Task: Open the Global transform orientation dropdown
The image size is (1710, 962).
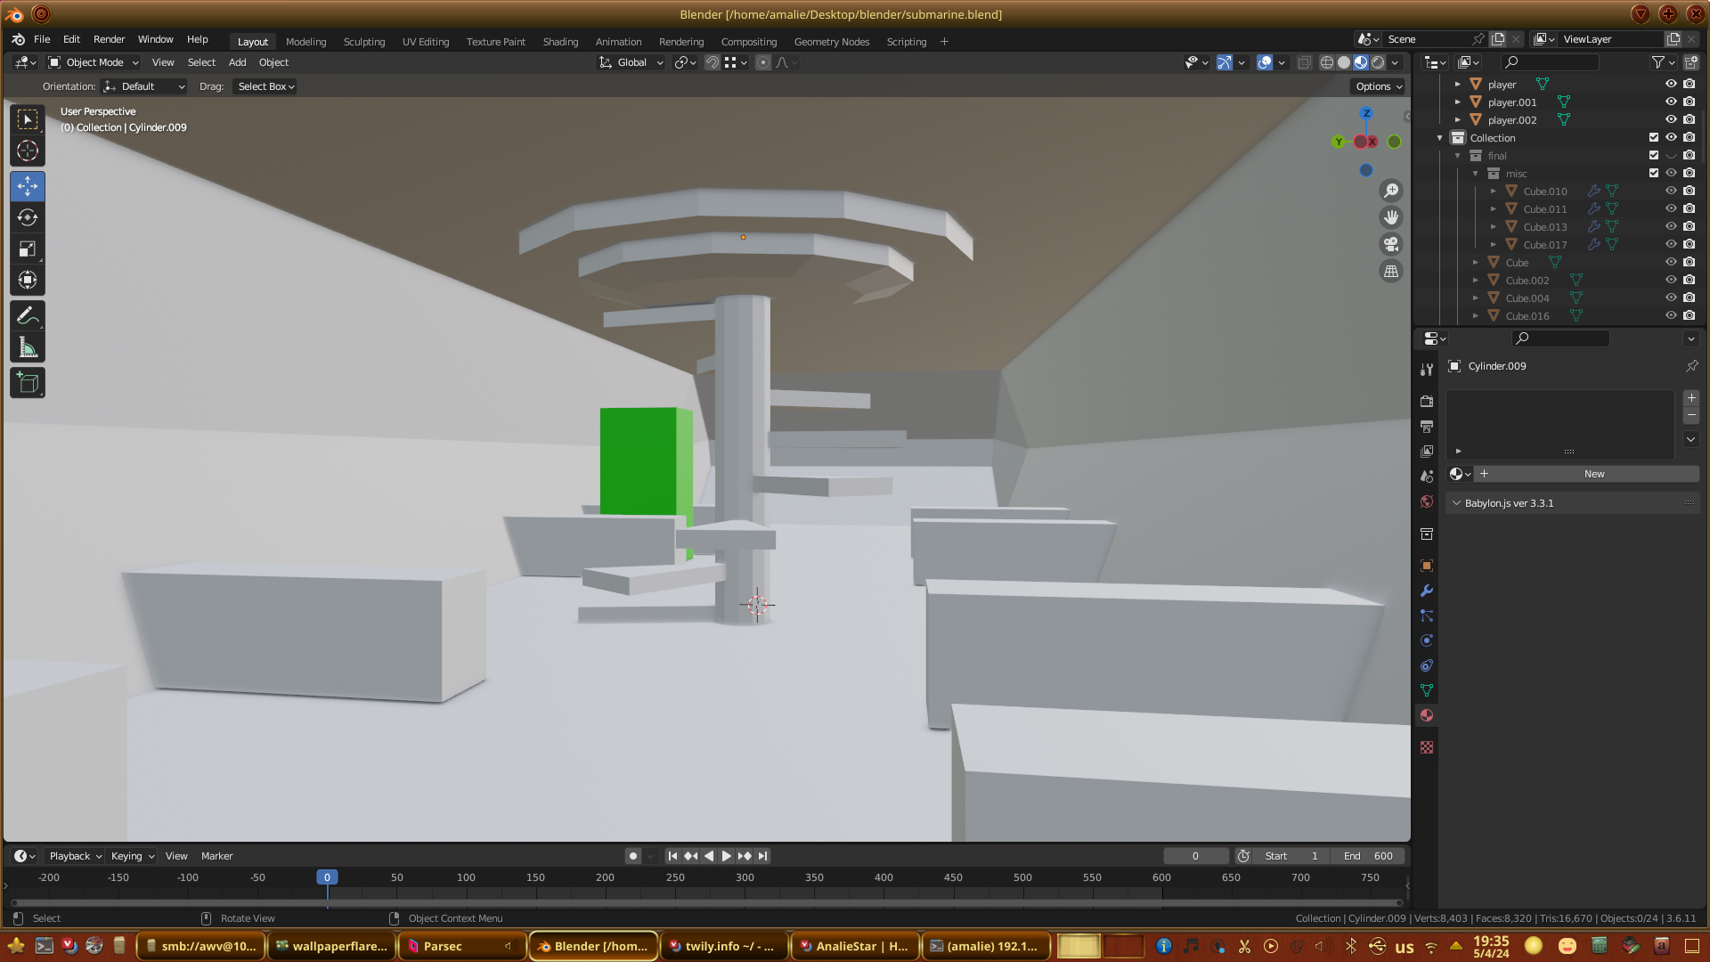Action: (631, 62)
